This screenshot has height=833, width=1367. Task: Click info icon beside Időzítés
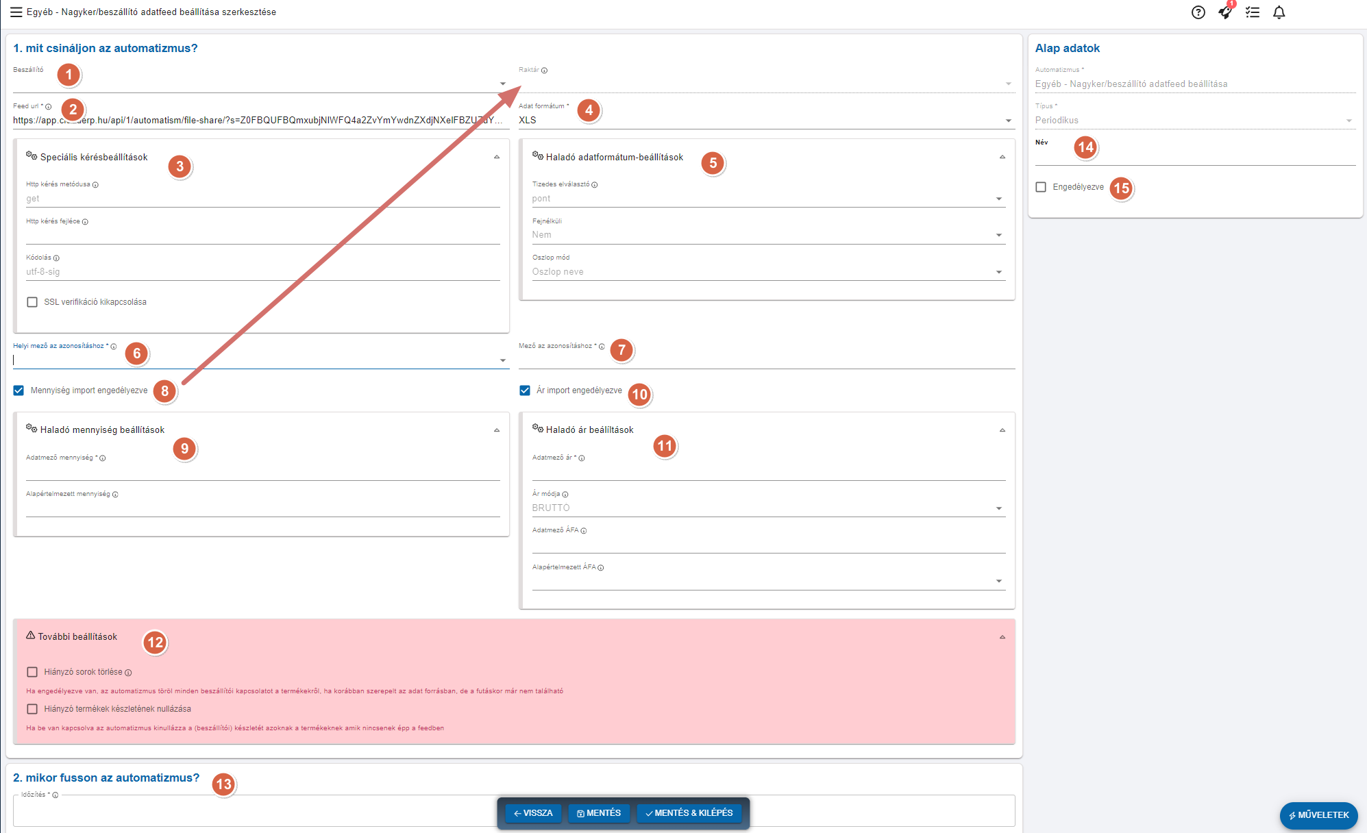[x=56, y=795]
